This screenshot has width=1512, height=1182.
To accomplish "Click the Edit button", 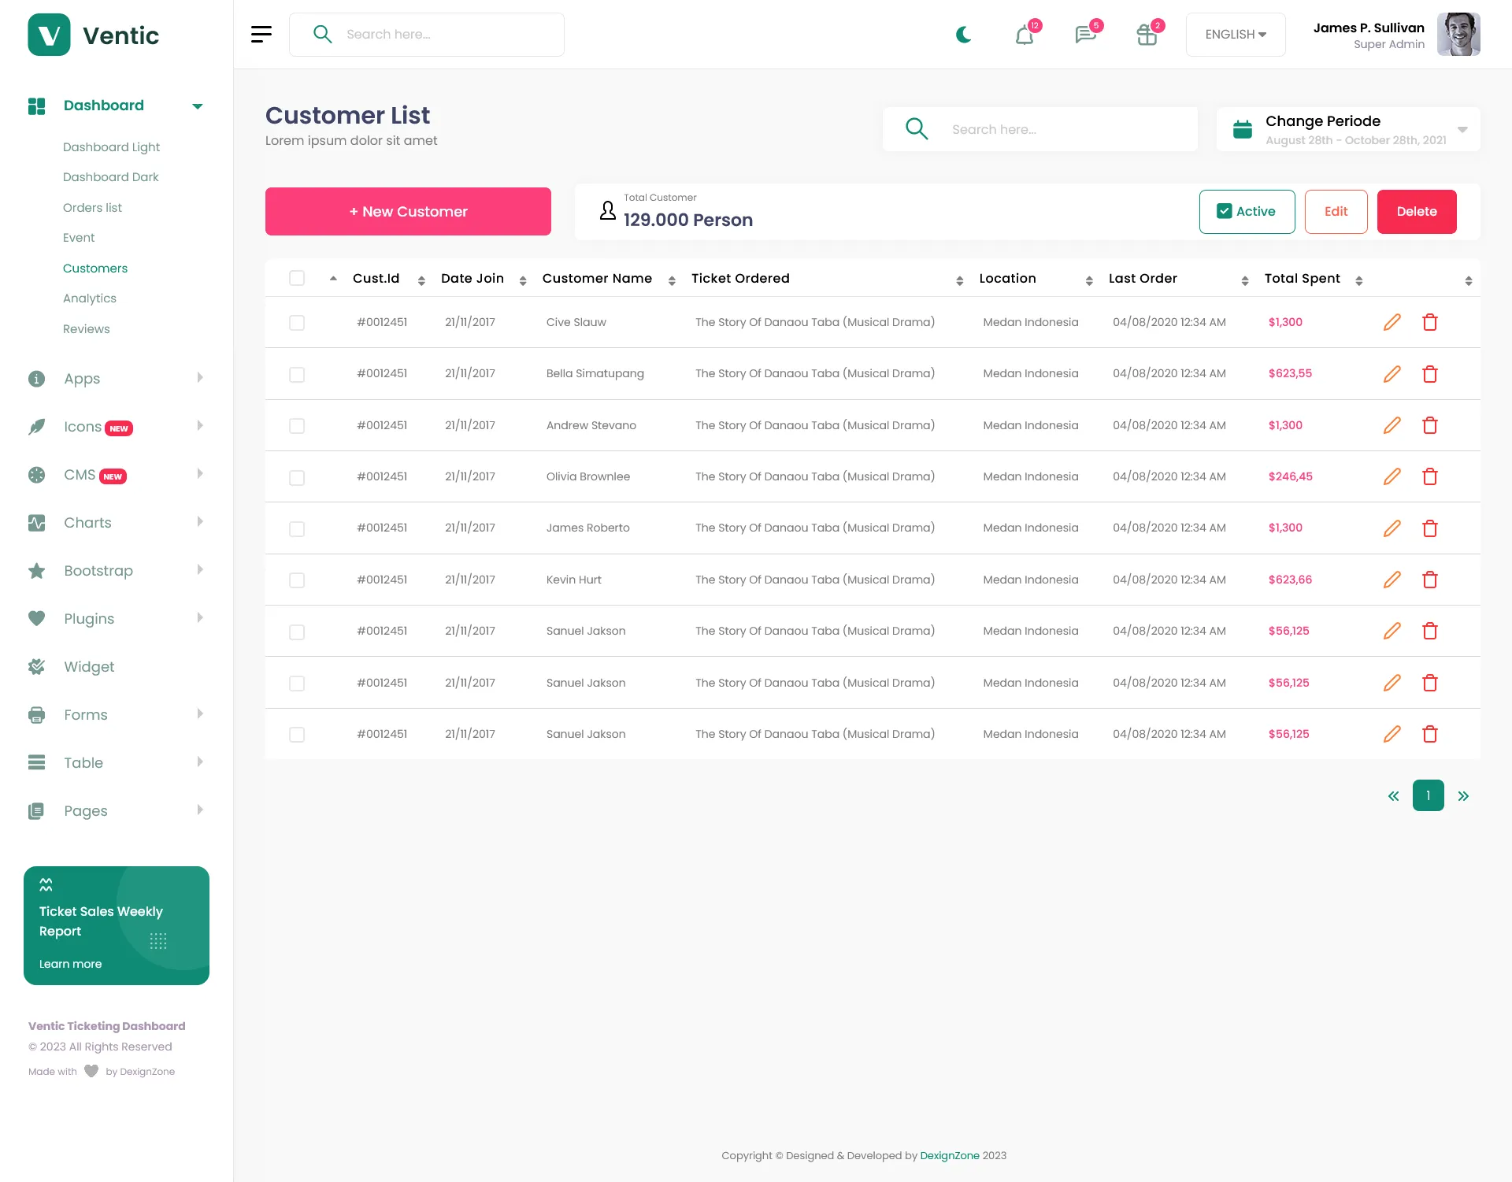I will coord(1336,212).
